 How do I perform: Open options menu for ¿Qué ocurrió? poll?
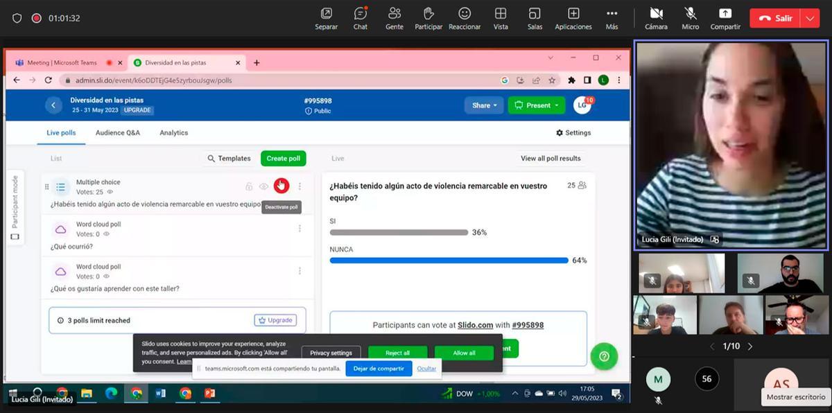pyautogui.click(x=300, y=229)
